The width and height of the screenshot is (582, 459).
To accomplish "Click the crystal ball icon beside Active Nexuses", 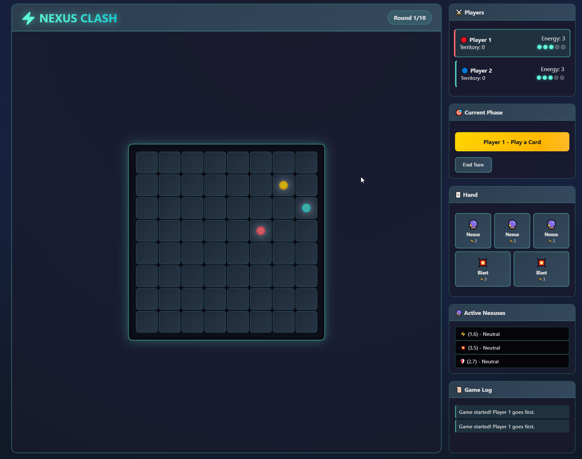I will pyautogui.click(x=459, y=313).
